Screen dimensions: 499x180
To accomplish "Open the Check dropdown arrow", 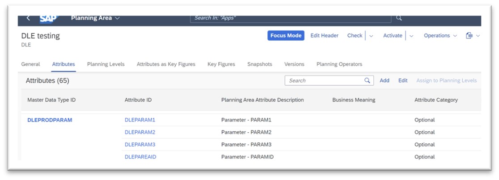I will point(371,36).
